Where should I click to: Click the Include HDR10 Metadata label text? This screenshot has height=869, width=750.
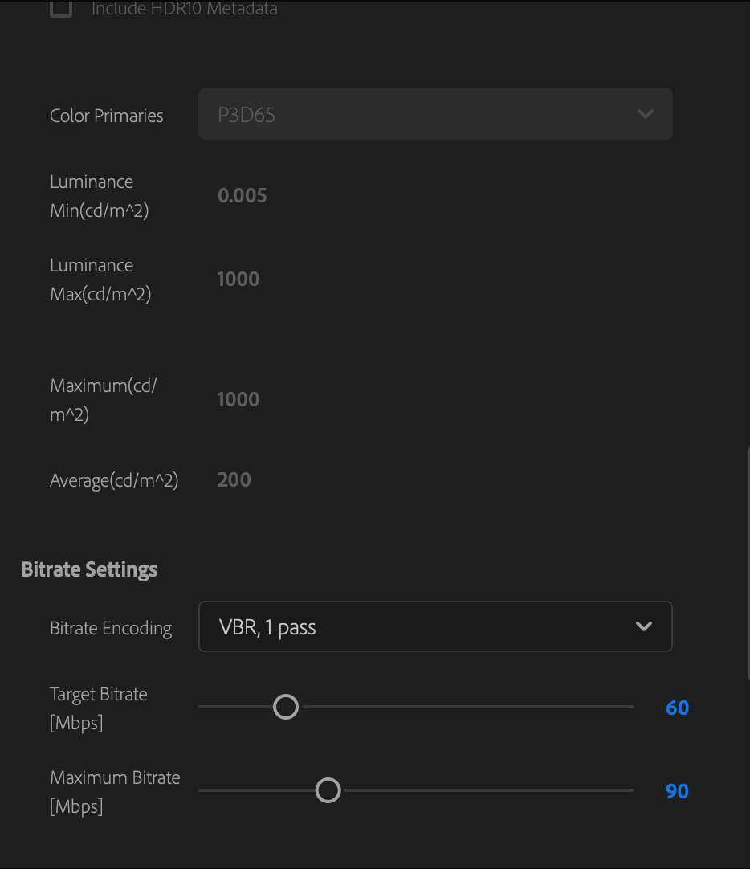[185, 9]
